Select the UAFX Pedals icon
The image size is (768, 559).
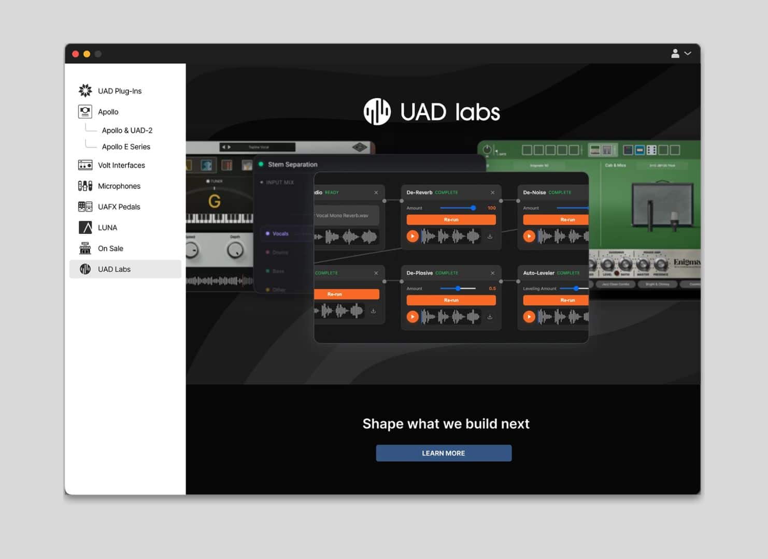[84, 206]
